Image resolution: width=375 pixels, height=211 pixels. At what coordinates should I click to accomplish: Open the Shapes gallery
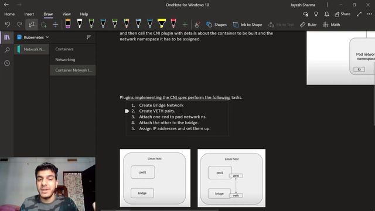coord(216,25)
